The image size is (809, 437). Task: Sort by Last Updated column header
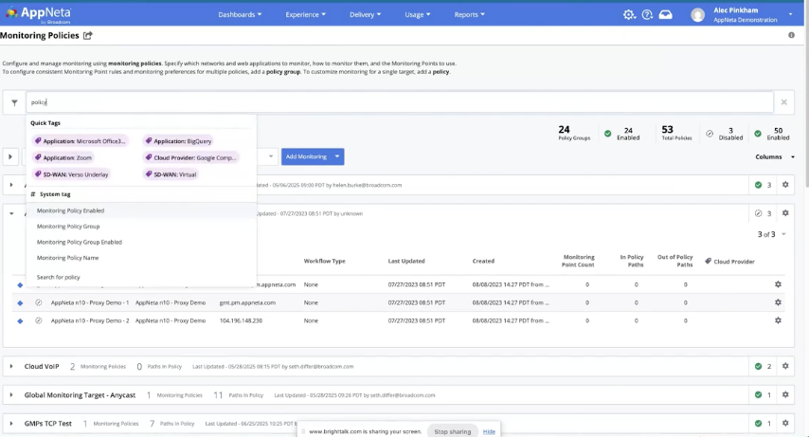[406, 261]
